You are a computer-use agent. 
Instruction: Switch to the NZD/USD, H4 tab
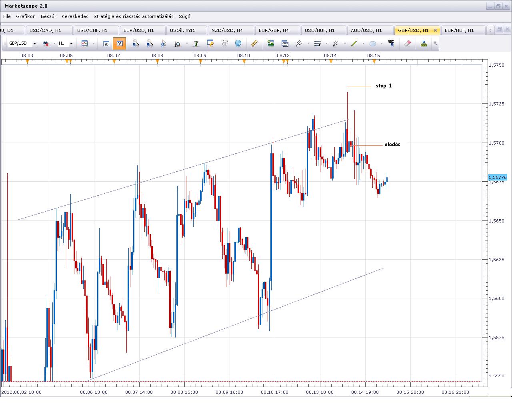click(231, 30)
